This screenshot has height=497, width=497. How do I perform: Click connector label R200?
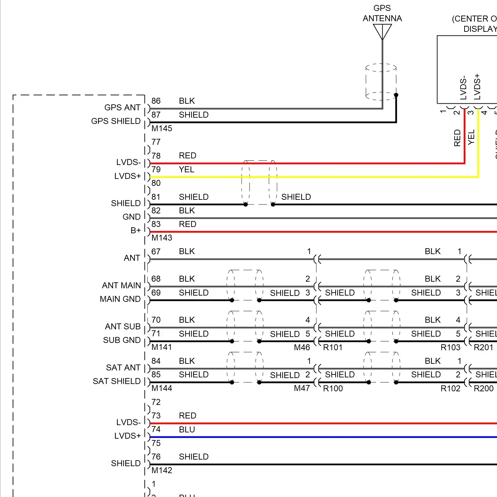pos(484,388)
